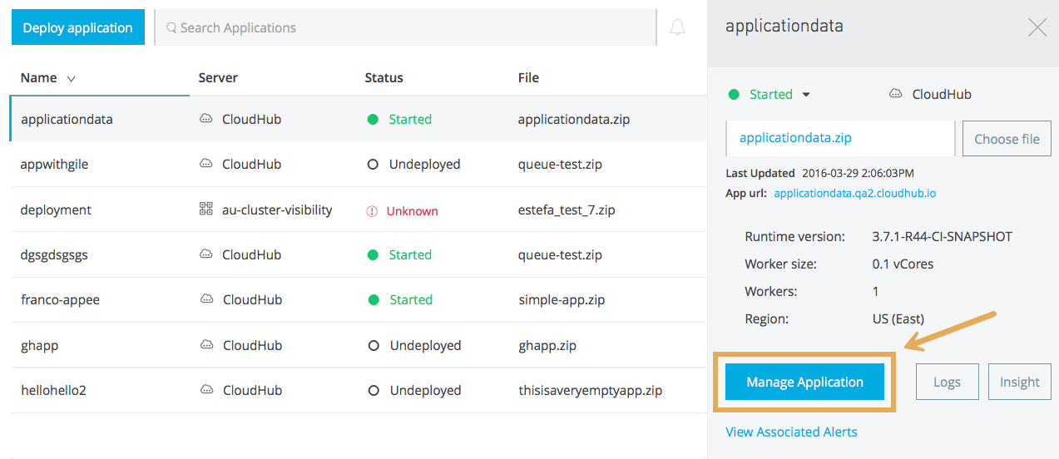
Task: Click the green status dot in applicationdata row
Action: pos(373,119)
